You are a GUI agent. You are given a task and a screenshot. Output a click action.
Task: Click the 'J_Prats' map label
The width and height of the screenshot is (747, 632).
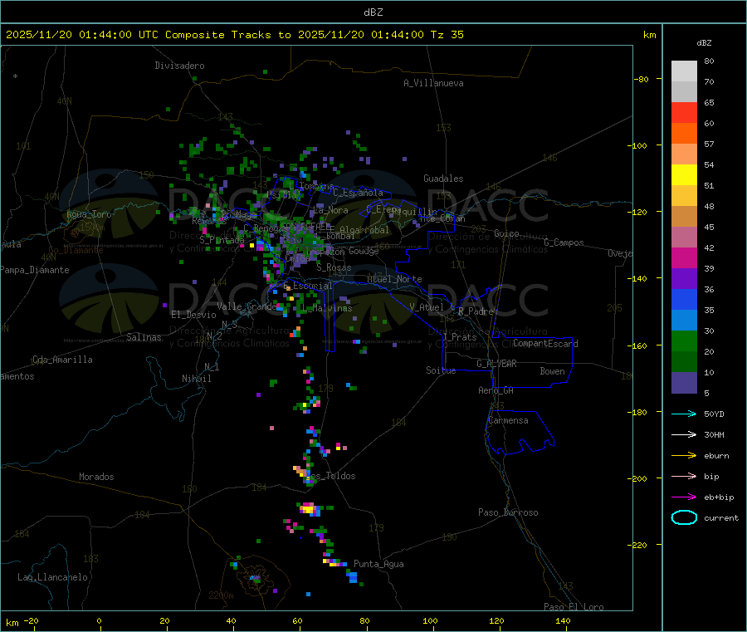click(459, 337)
